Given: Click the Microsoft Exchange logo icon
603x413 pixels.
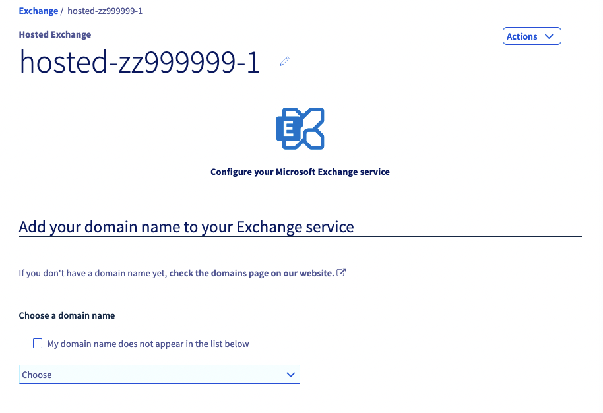Looking at the screenshot, I should 300,128.
